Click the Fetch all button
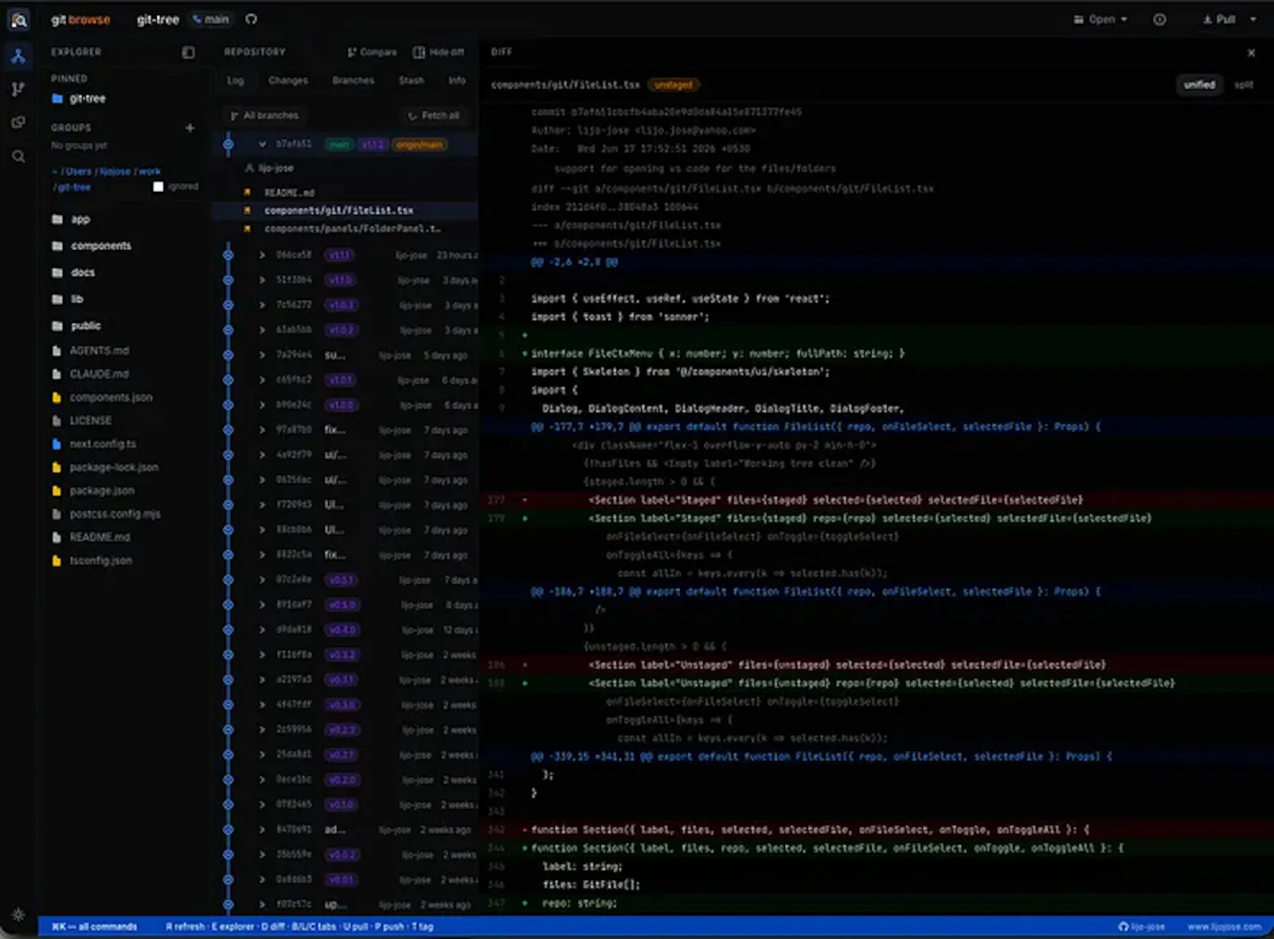This screenshot has width=1274, height=939. tap(434, 115)
